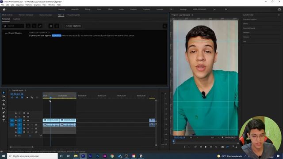Open the Sequence menu
The height and width of the screenshot is (159, 283).
click(x=19, y=5)
